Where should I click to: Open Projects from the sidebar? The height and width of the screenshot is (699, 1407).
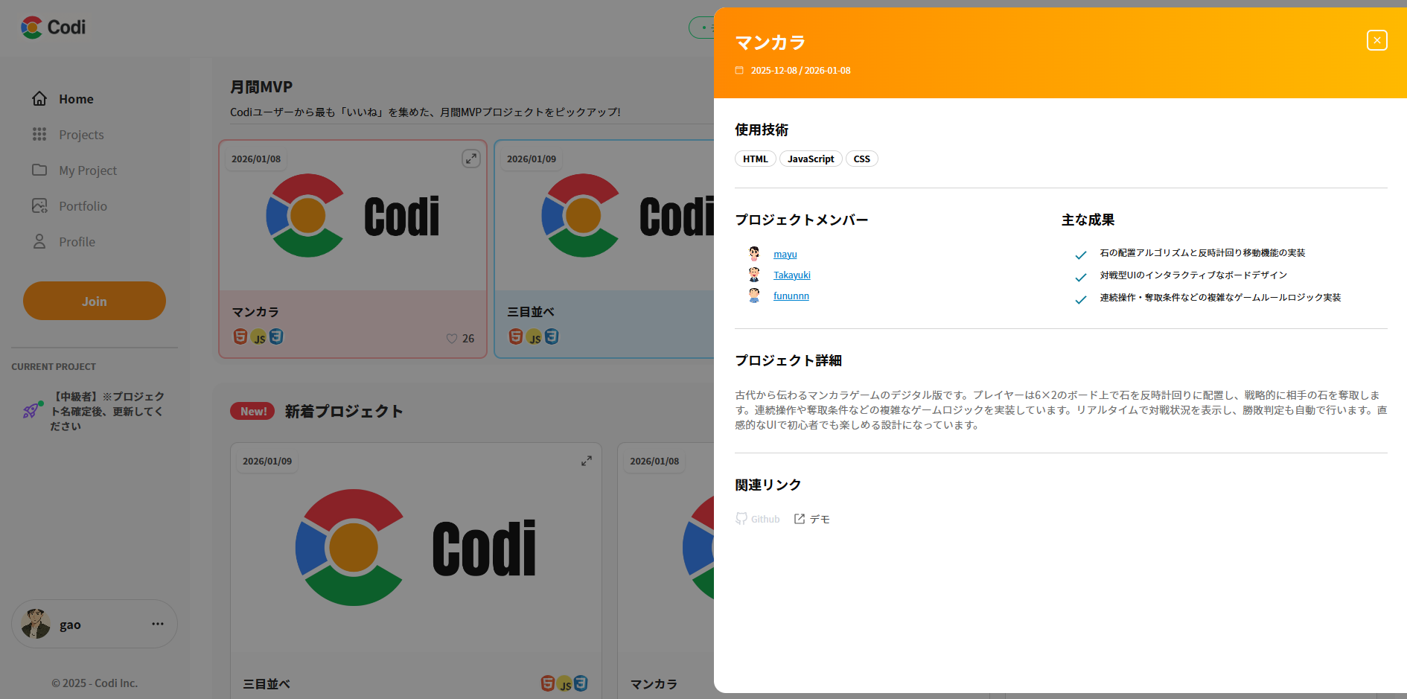click(x=81, y=135)
